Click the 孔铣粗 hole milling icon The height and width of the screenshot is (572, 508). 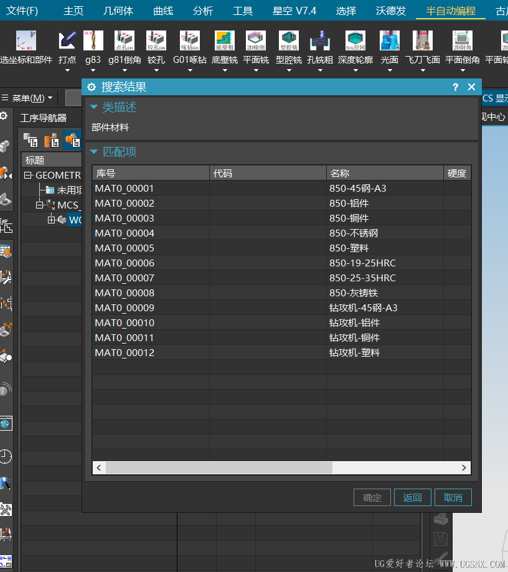(320, 40)
